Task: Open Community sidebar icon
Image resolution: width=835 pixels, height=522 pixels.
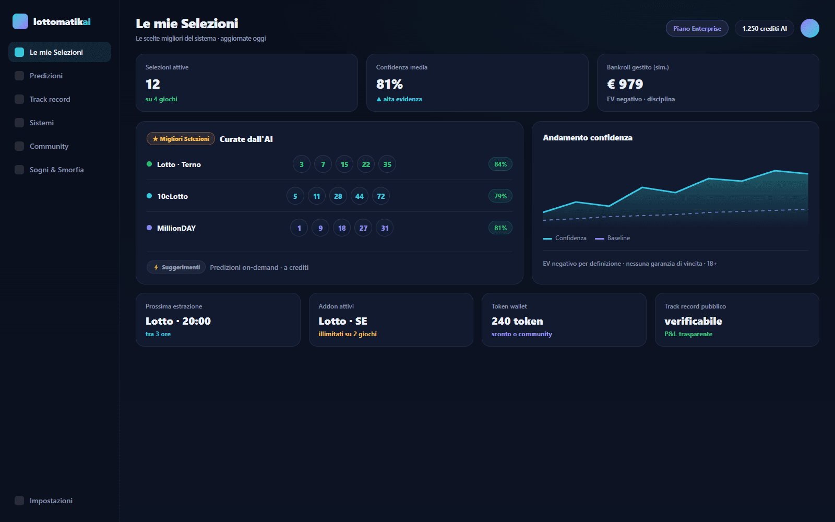Action: (19, 146)
